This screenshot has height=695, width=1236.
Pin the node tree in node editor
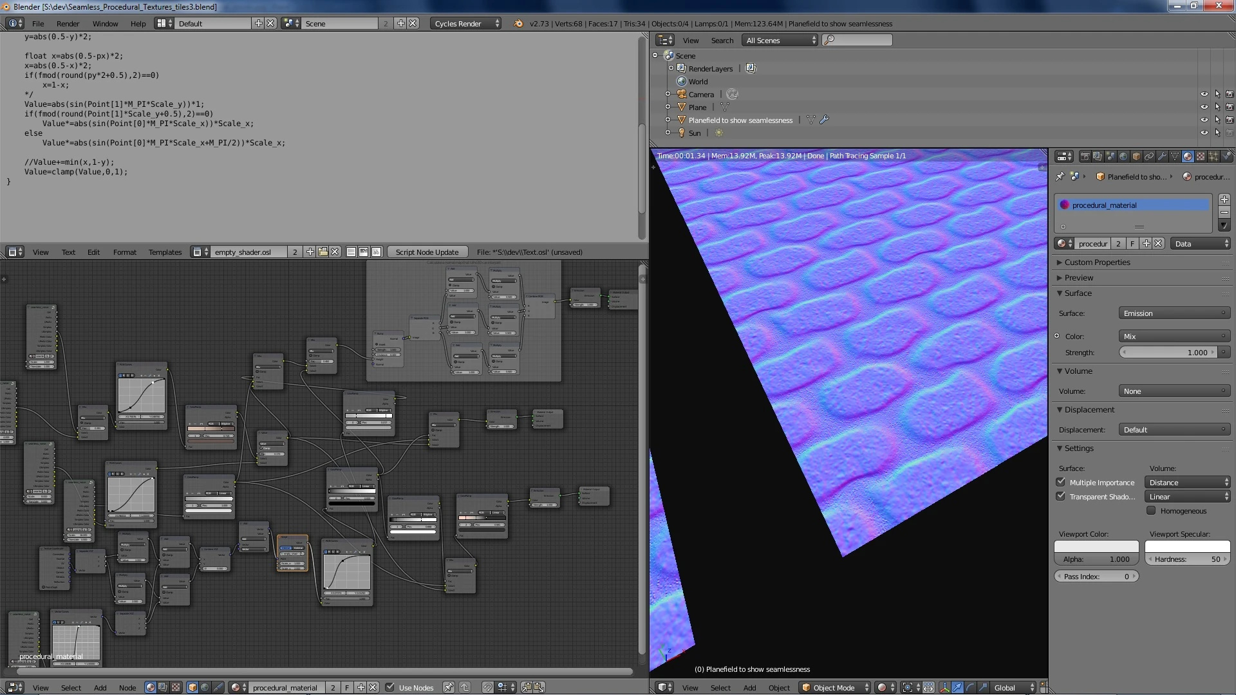click(449, 687)
